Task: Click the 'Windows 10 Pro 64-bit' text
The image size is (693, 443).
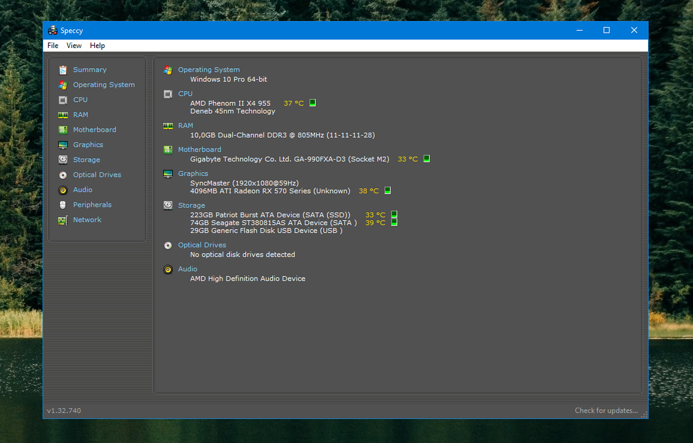Action: (x=228, y=79)
